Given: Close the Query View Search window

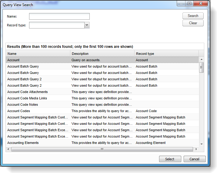Looking at the screenshot, I should point(201,3).
